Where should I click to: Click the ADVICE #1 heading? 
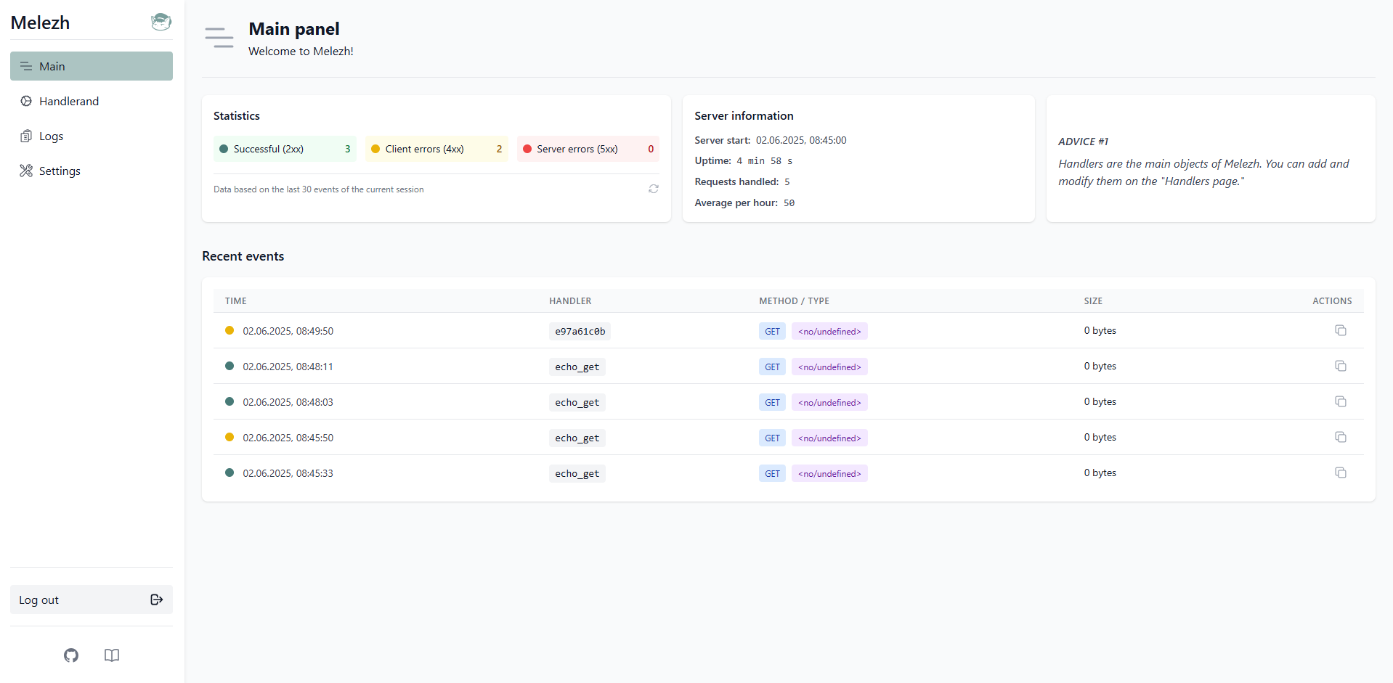coord(1083,142)
